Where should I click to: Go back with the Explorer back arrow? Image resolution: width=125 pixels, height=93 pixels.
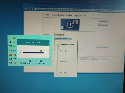pyautogui.click(x=26, y=9)
